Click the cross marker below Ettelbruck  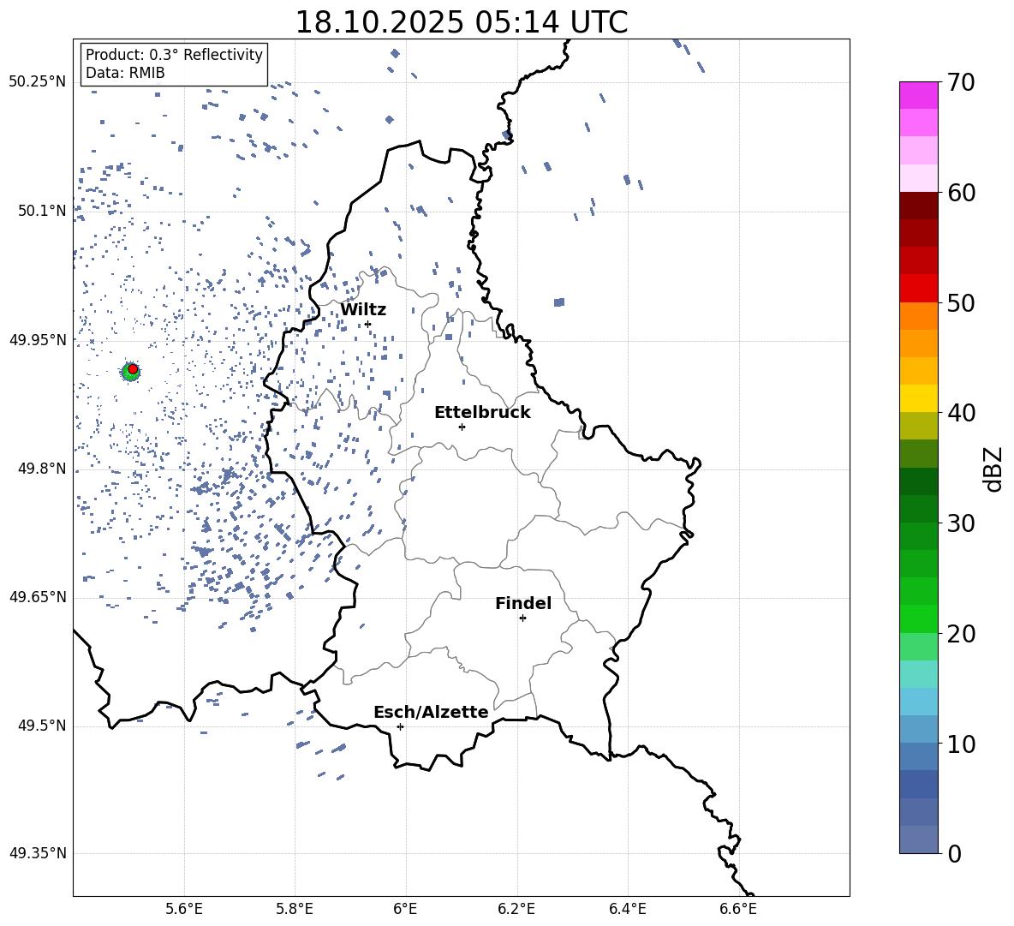click(462, 427)
